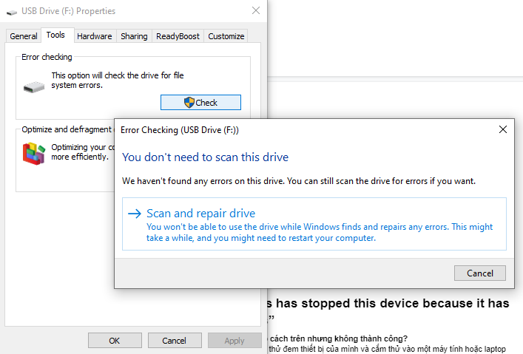Click the drive icon in Error checking section

[34, 87]
